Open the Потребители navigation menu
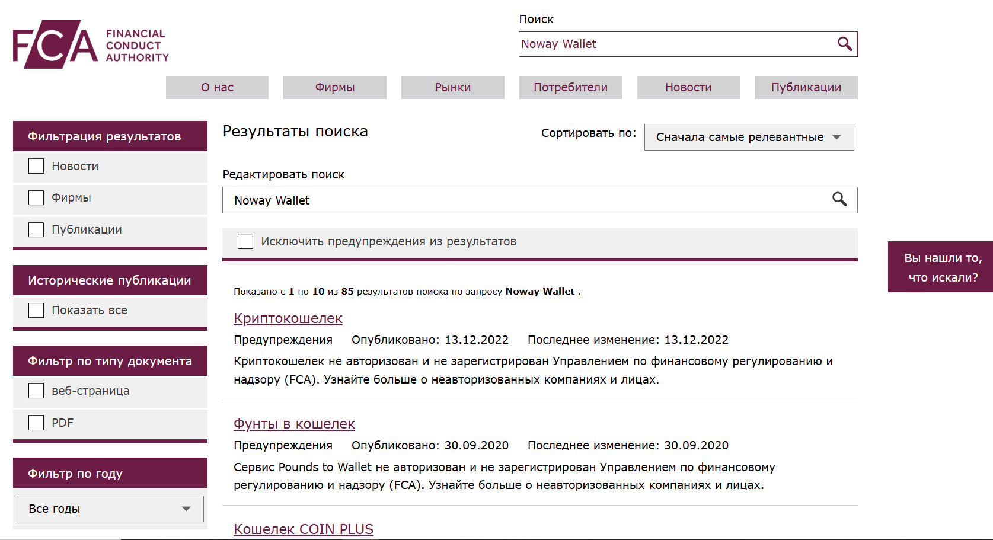Screen dimensions: 993x540 [570, 87]
